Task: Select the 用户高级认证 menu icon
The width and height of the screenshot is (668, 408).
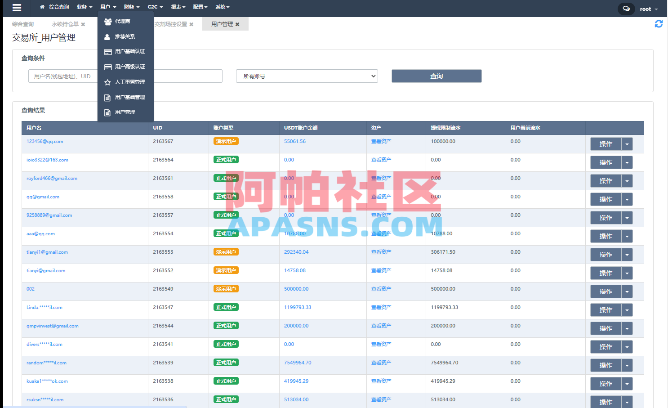Action: tap(107, 67)
